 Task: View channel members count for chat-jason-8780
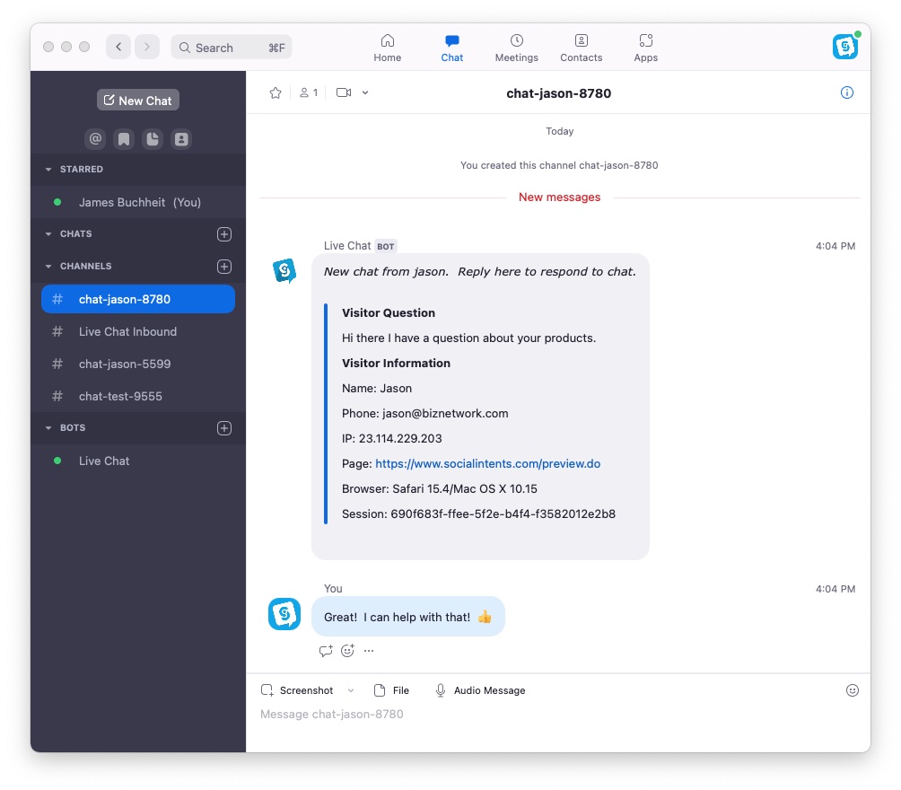tap(308, 92)
